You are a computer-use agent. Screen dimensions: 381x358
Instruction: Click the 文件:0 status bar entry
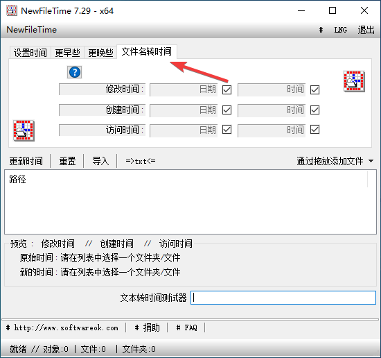pos(94,349)
